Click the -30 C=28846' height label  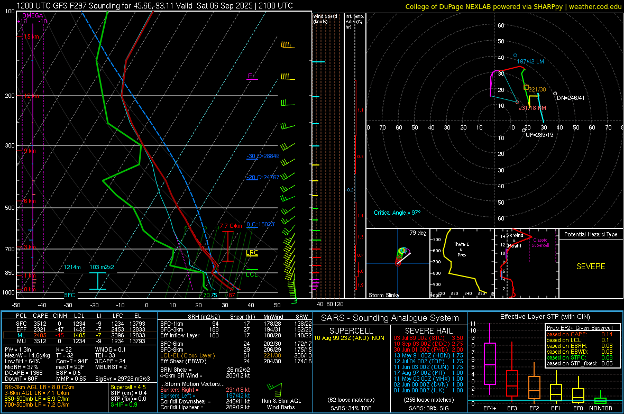[263, 156]
